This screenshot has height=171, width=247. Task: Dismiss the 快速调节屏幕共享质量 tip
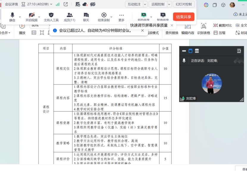(x=172, y=25)
